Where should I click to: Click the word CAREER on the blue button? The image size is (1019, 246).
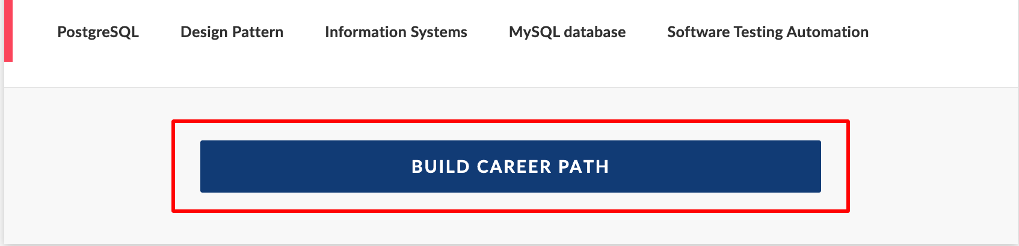[x=514, y=166]
